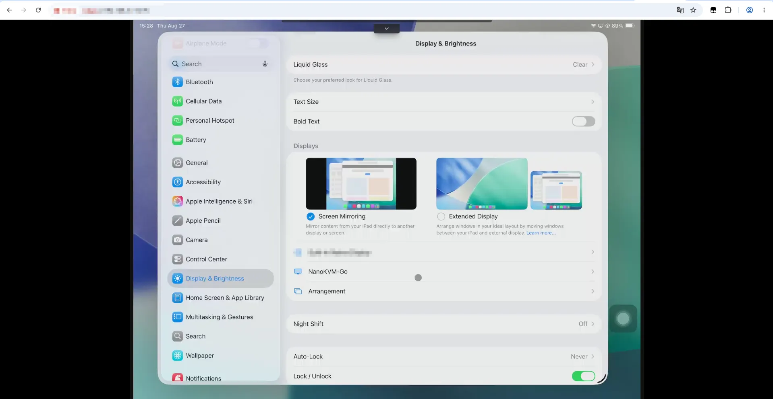Click the Control Center icon
This screenshot has height=399, width=773.
178,259
